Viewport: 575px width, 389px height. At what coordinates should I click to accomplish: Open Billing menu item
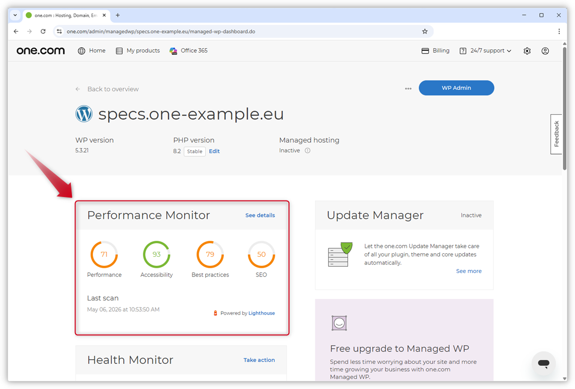coord(441,51)
